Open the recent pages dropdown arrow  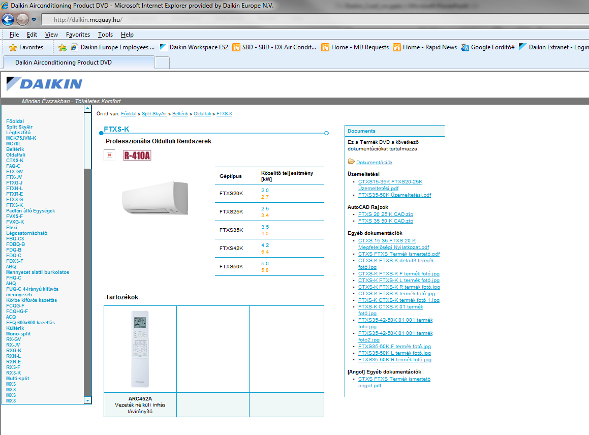34,19
